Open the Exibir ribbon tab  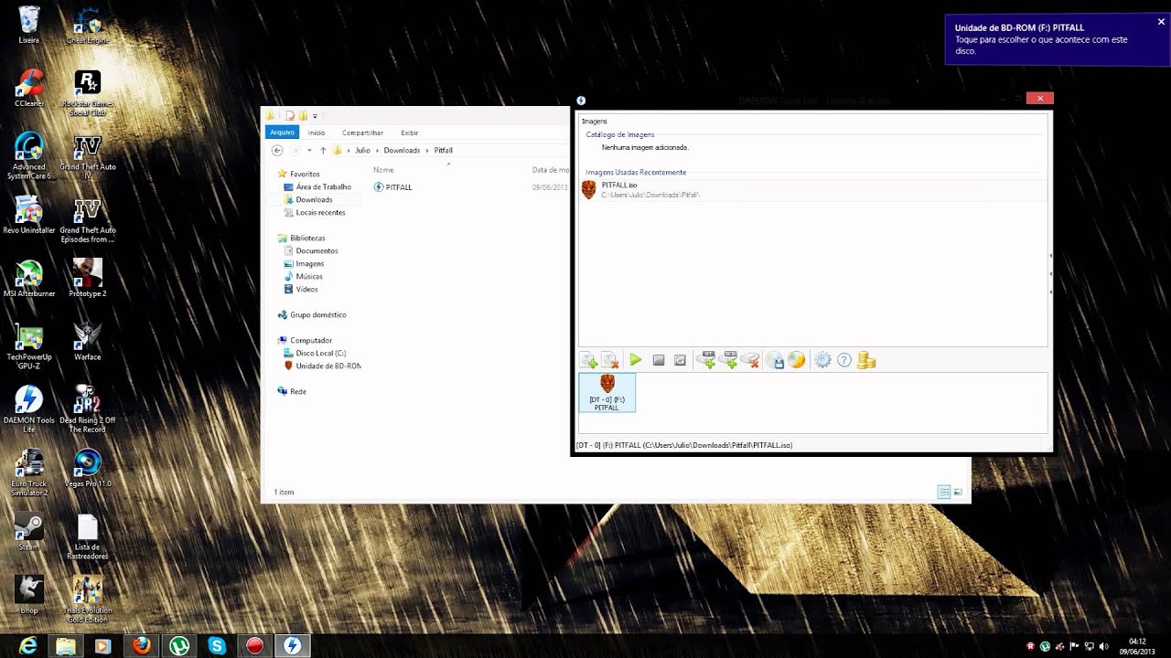pyautogui.click(x=409, y=133)
